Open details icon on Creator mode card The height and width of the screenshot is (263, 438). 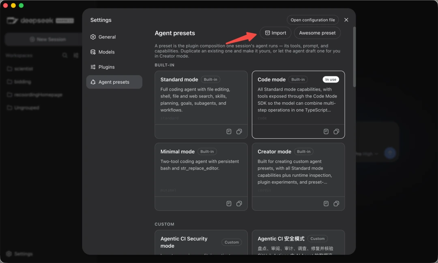point(326,204)
